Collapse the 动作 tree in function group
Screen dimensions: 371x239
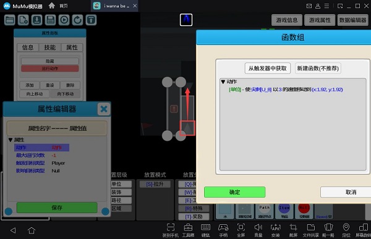(x=223, y=82)
